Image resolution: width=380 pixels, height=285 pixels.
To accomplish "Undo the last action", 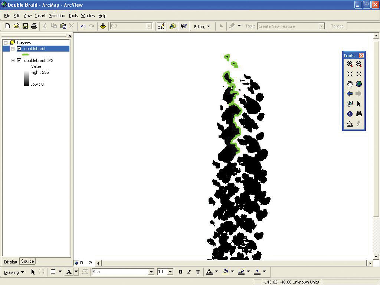I will pos(83,26).
